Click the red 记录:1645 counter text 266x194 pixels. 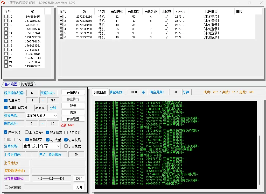67,125
